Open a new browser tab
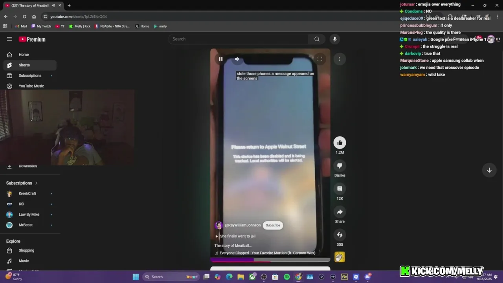The image size is (503, 283). 69,6
